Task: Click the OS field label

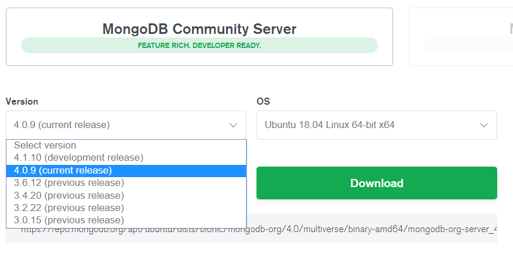Action: tap(264, 102)
